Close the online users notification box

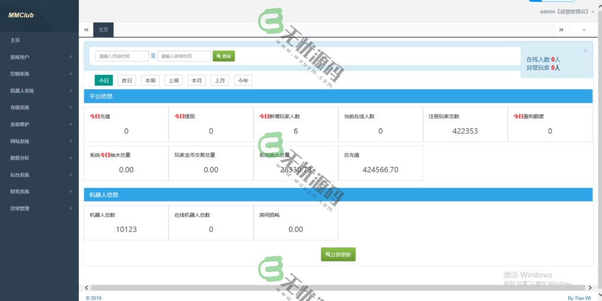pos(585,51)
